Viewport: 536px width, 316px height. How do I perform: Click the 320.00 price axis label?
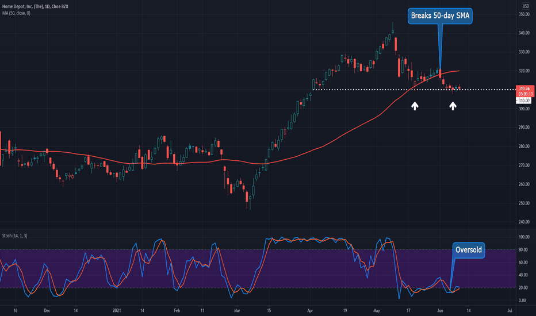[524, 71]
